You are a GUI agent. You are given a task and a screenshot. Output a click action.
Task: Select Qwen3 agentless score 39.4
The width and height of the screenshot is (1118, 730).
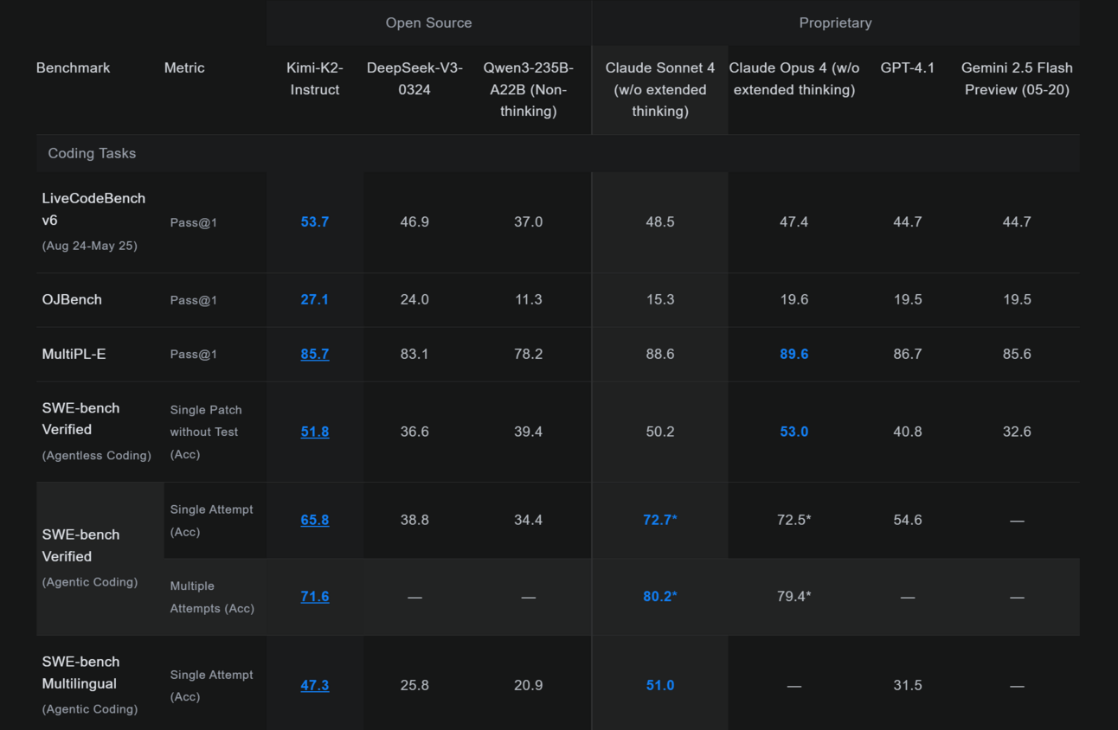click(x=529, y=432)
